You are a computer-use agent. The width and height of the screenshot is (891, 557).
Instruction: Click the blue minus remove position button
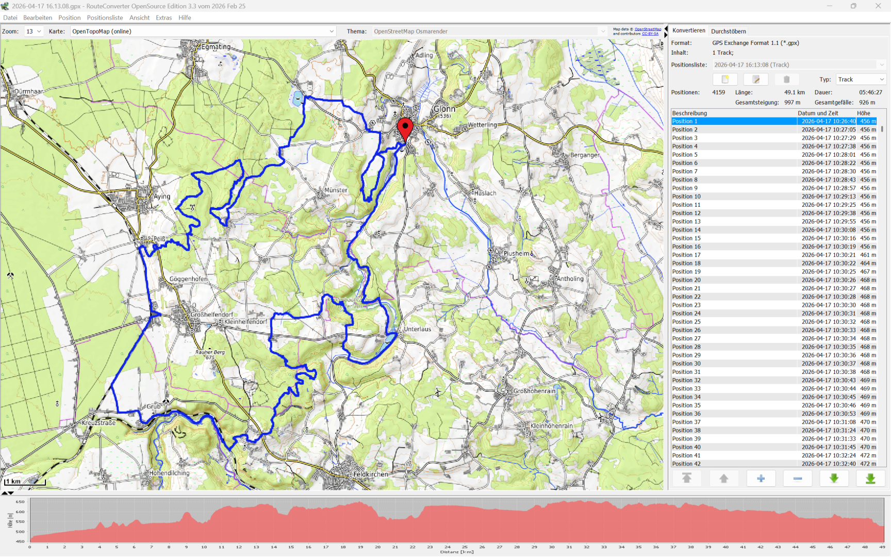tap(797, 479)
